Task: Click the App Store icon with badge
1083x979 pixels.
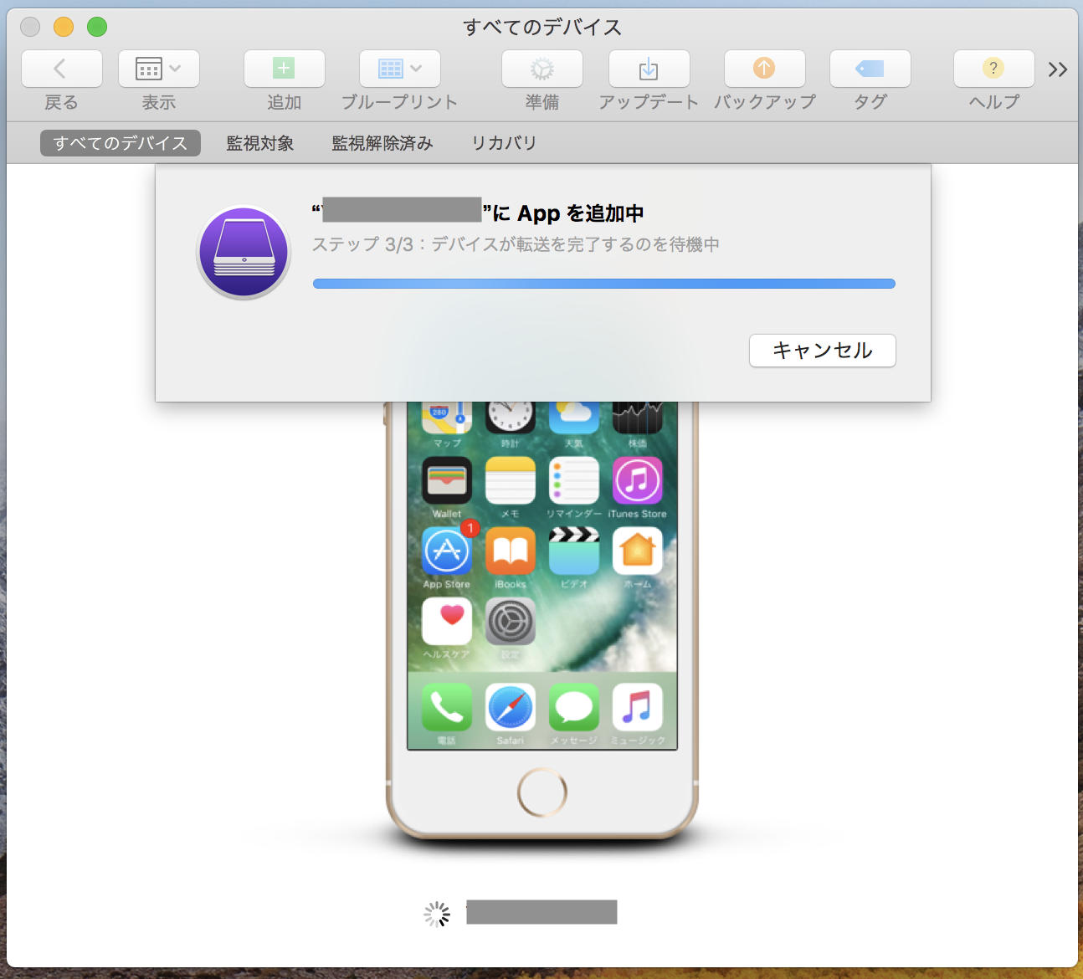Action: click(x=447, y=551)
